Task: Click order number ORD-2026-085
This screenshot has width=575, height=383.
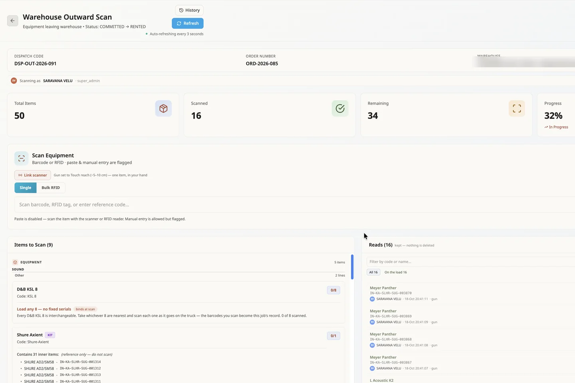Action: coord(262,64)
